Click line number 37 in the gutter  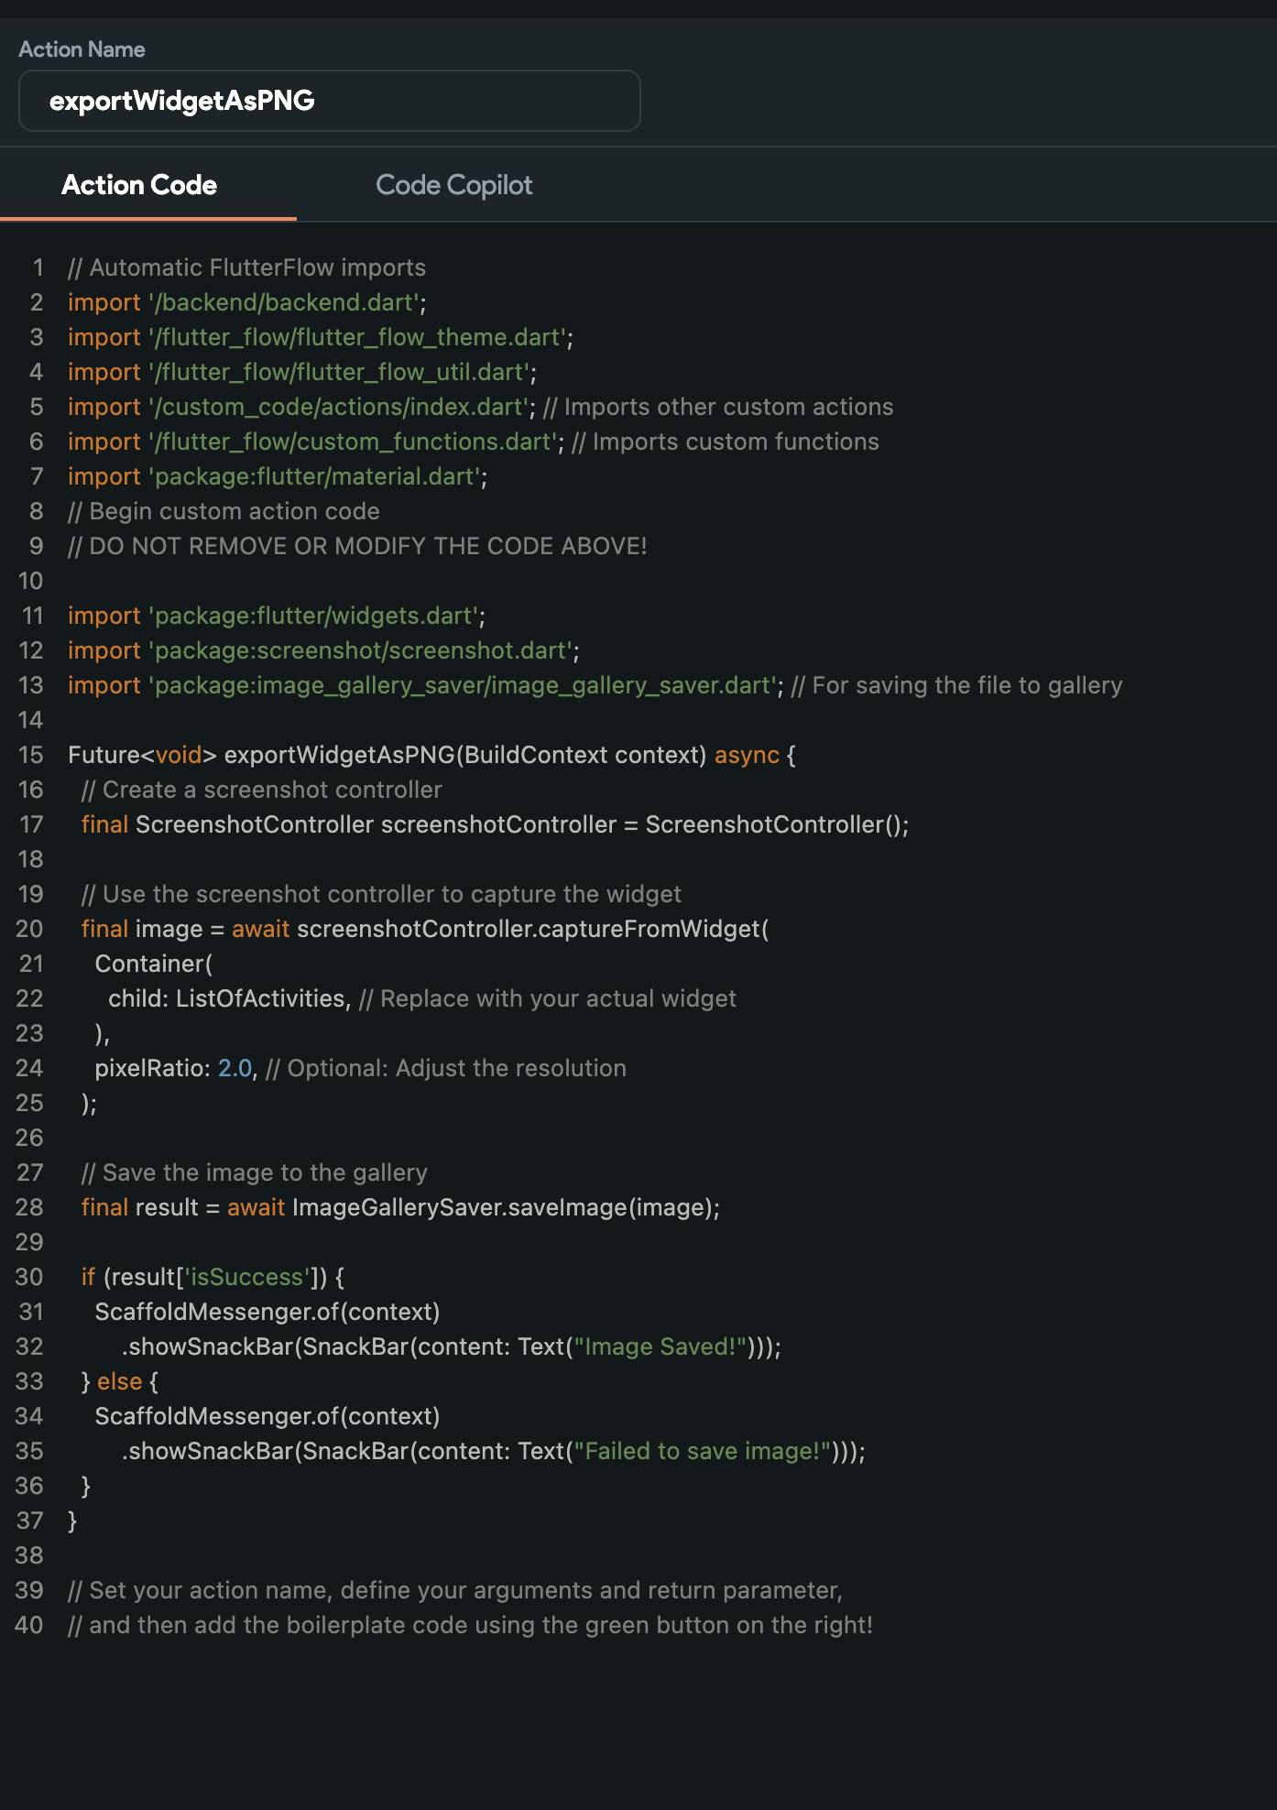30,1521
